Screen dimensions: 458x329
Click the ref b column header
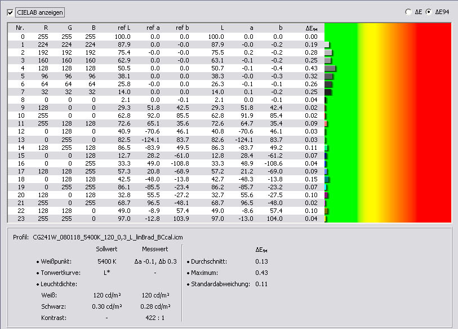[x=182, y=28]
